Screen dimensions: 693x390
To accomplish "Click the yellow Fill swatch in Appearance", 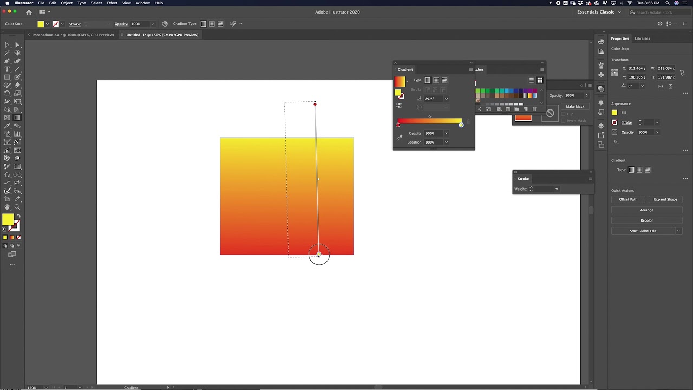I will tap(614, 113).
